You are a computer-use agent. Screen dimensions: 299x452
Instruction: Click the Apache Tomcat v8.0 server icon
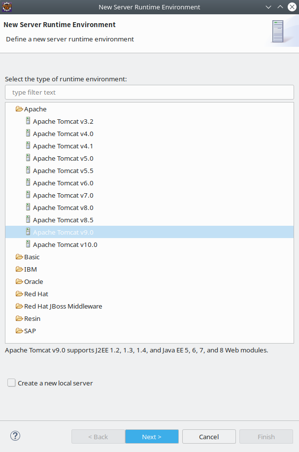(x=28, y=208)
